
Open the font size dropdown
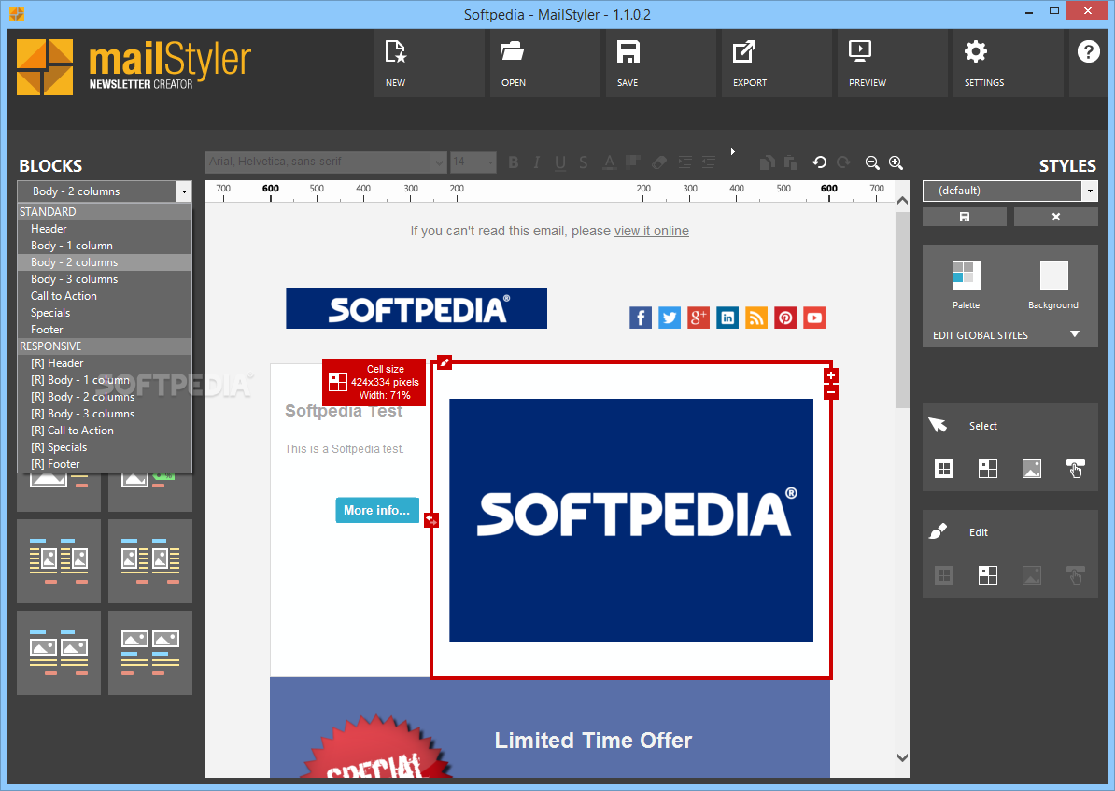click(490, 162)
